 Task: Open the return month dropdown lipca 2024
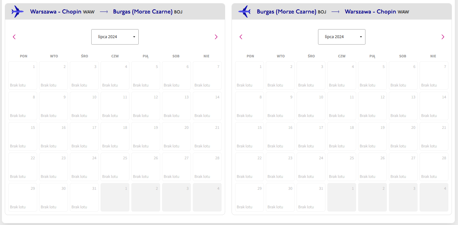(342, 37)
